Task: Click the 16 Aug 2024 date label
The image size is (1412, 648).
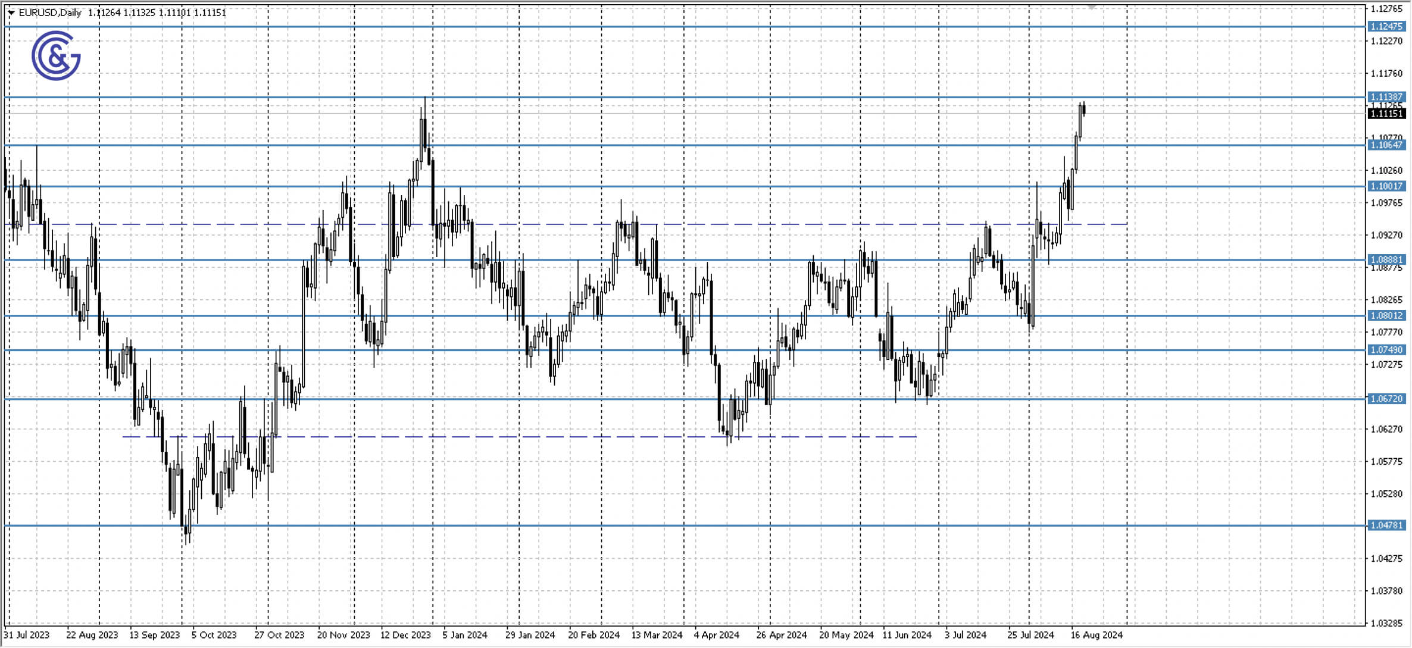Action: (x=1098, y=635)
